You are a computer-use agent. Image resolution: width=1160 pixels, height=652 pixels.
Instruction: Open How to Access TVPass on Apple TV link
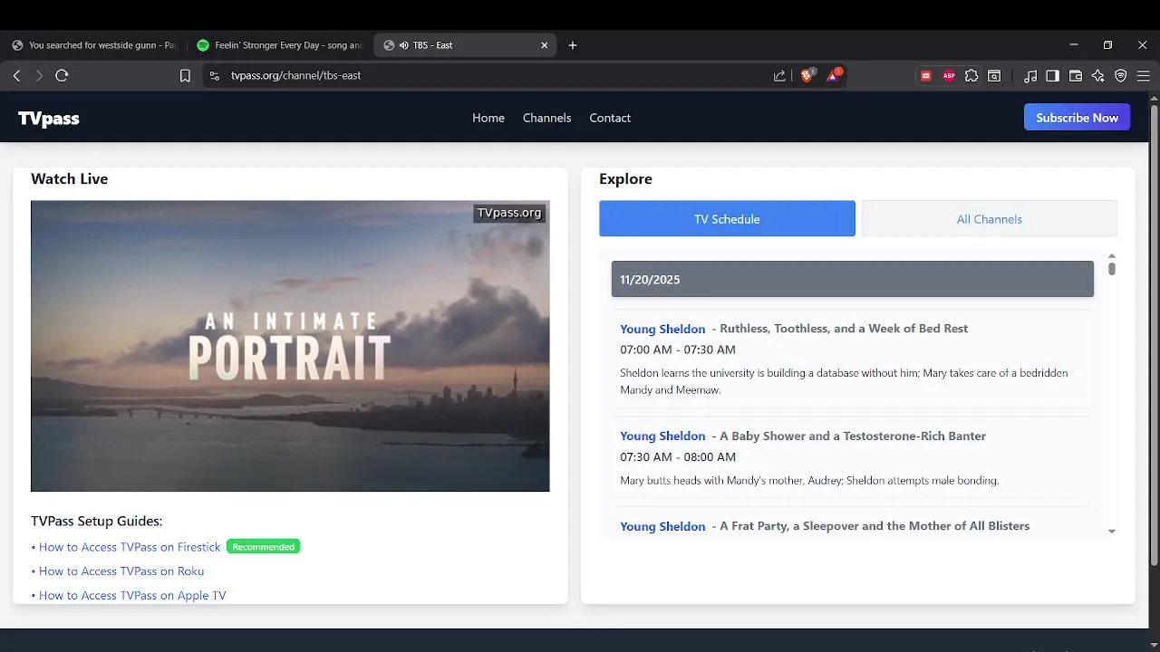(x=132, y=596)
